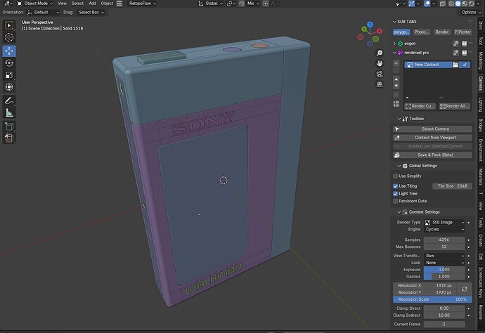The image size is (485, 333).
Task: Toggle the show overlays button
Action: tap(427, 4)
